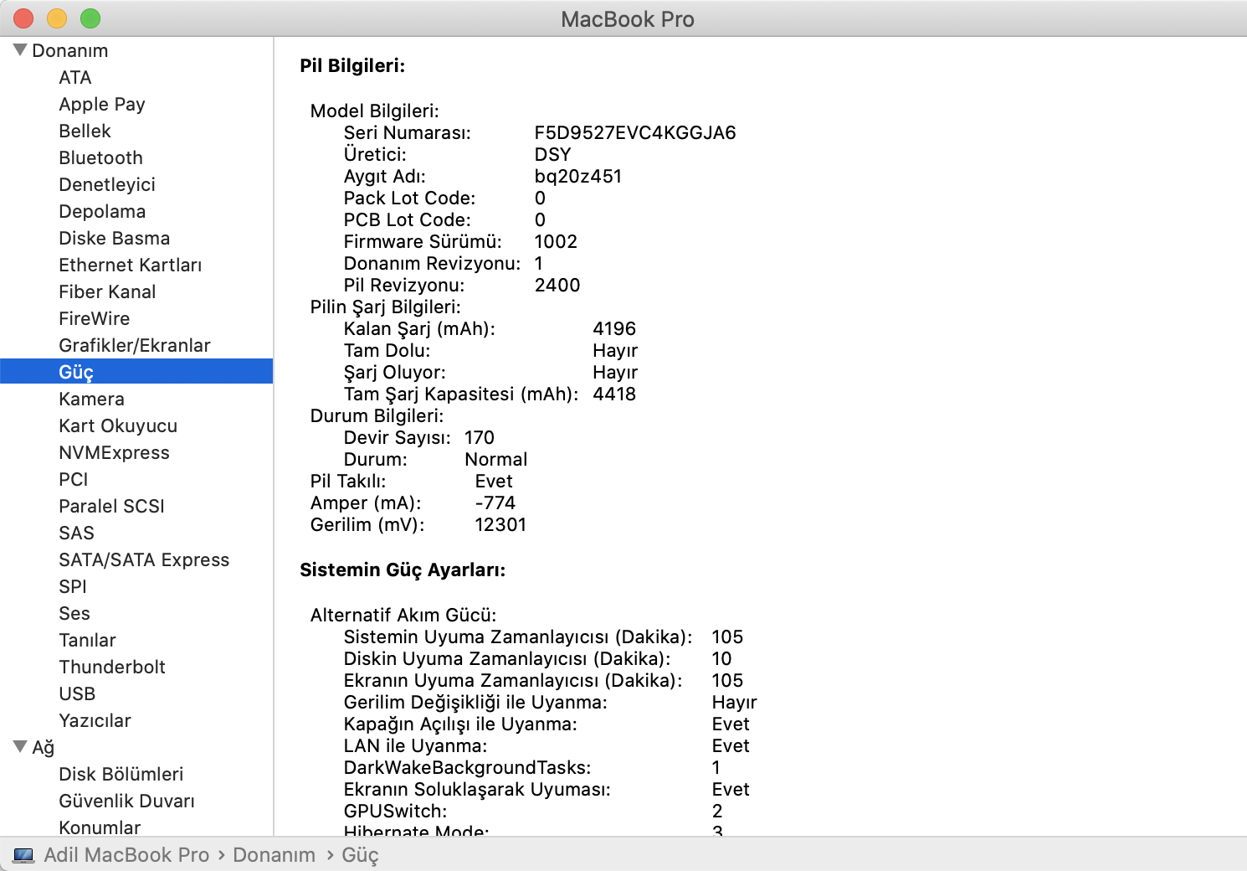Show PCI information

(x=74, y=480)
